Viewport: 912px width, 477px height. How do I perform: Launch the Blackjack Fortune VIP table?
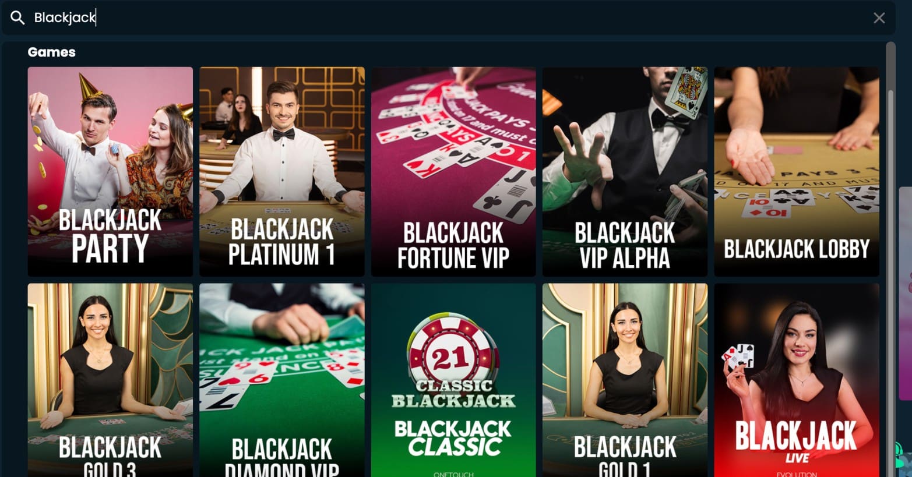pos(453,171)
